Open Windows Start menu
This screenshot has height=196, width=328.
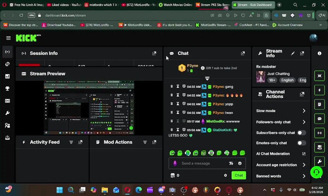tap(60, 190)
